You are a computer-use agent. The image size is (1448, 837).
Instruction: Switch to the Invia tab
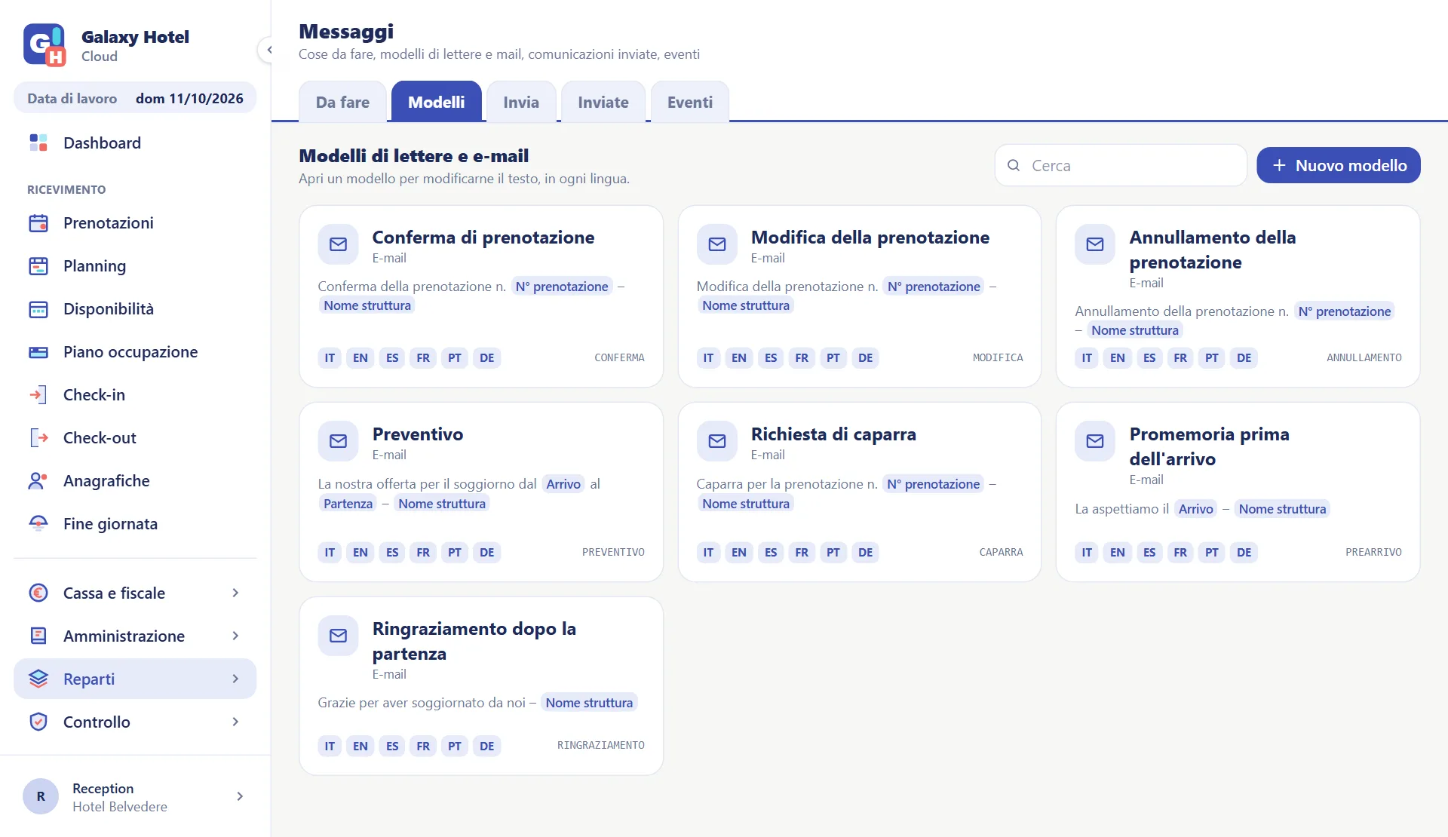[x=521, y=102]
